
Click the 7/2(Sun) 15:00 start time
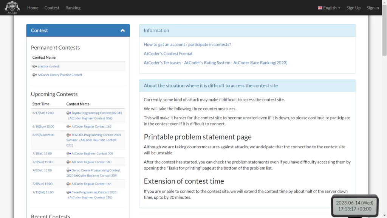(42, 162)
